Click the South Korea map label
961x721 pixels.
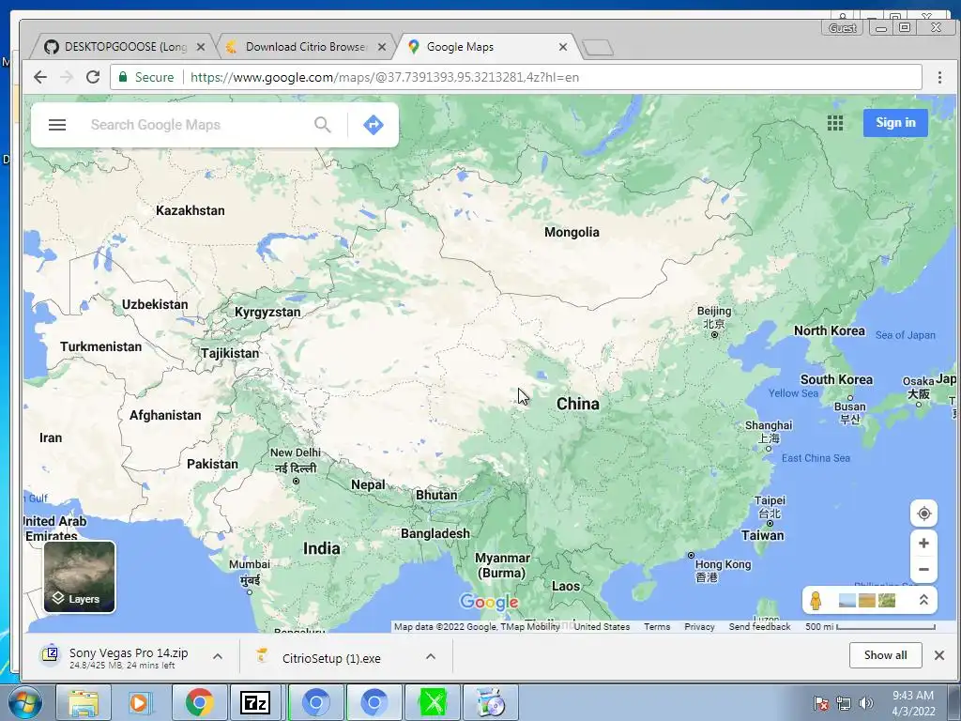(836, 379)
